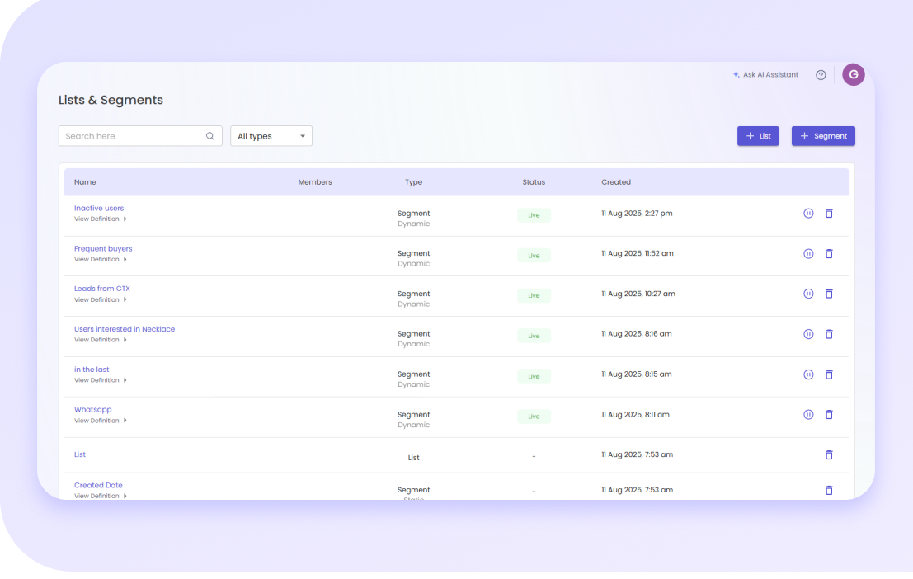
Task: Delete the Leads from CTX segment
Action: [829, 294]
